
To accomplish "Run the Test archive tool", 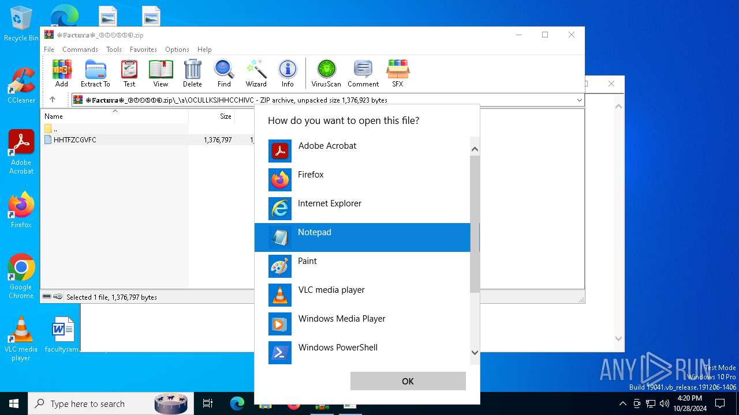I will [x=129, y=73].
